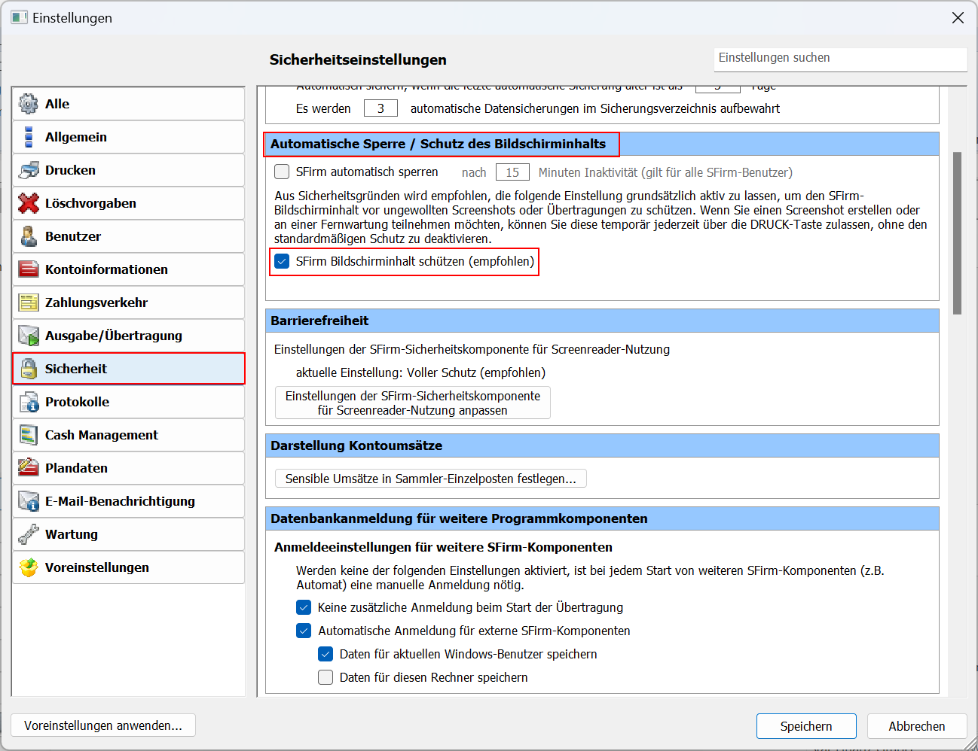Image resolution: width=978 pixels, height=751 pixels.
Task: Toggle Automatische Anmeldung für externe SFirm-Komponenten
Action: pyautogui.click(x=304, y=631)
